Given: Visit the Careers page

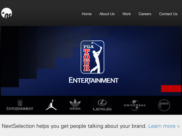Looking at the screenshot, I should [x=145, y=14].
